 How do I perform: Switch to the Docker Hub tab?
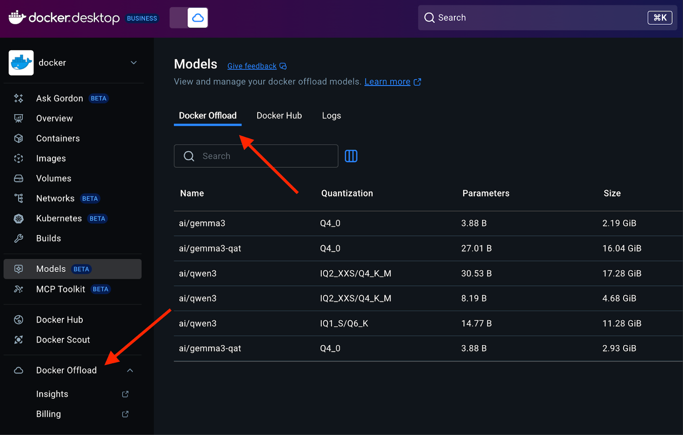tap(279, 116)
